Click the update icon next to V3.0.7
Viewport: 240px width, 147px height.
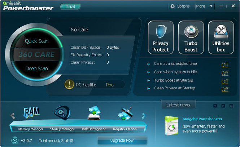(x=15, y=140)
